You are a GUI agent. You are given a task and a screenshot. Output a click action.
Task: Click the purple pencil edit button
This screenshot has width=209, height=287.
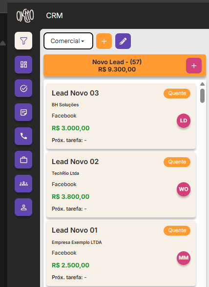coord(123,41)
